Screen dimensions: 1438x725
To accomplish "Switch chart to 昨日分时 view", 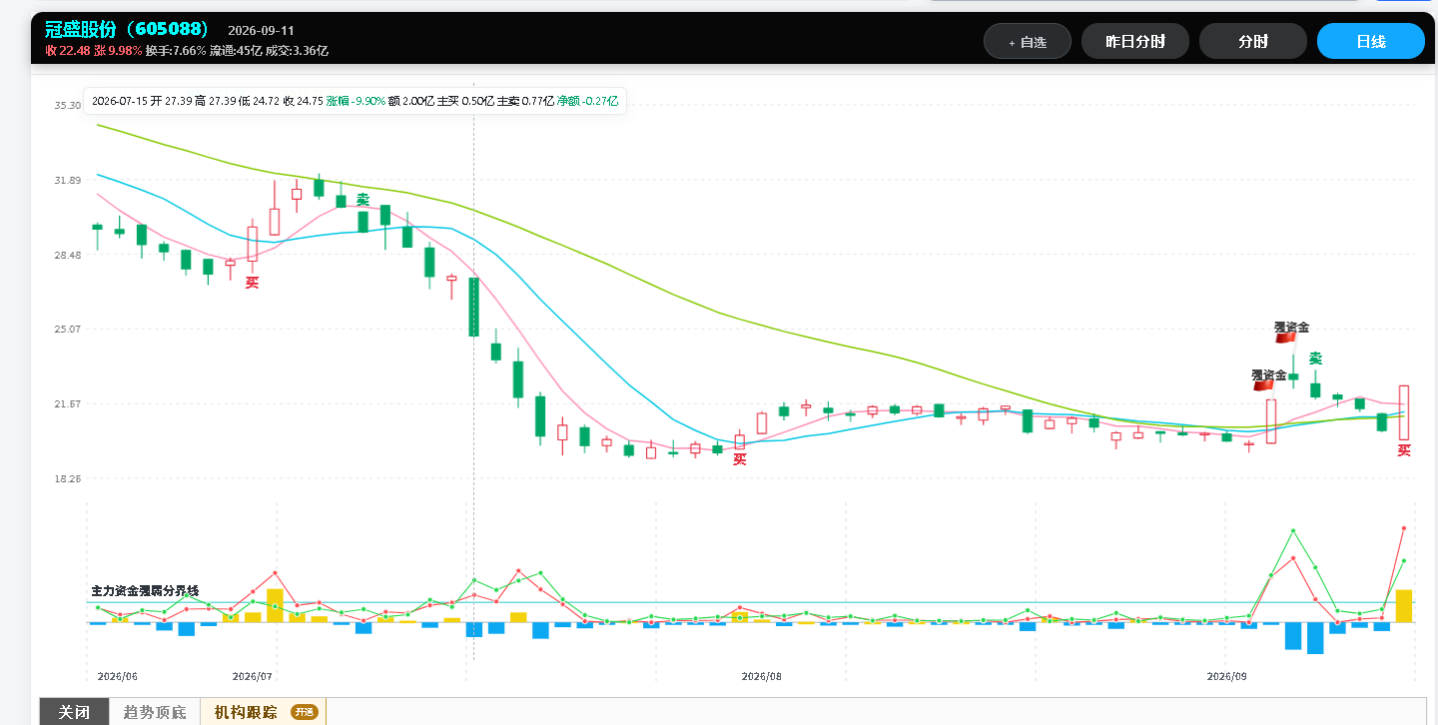I will click(x=1135, y=42).
